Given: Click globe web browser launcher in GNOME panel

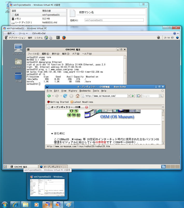Looking at the screenshot, I should (46, 38).
